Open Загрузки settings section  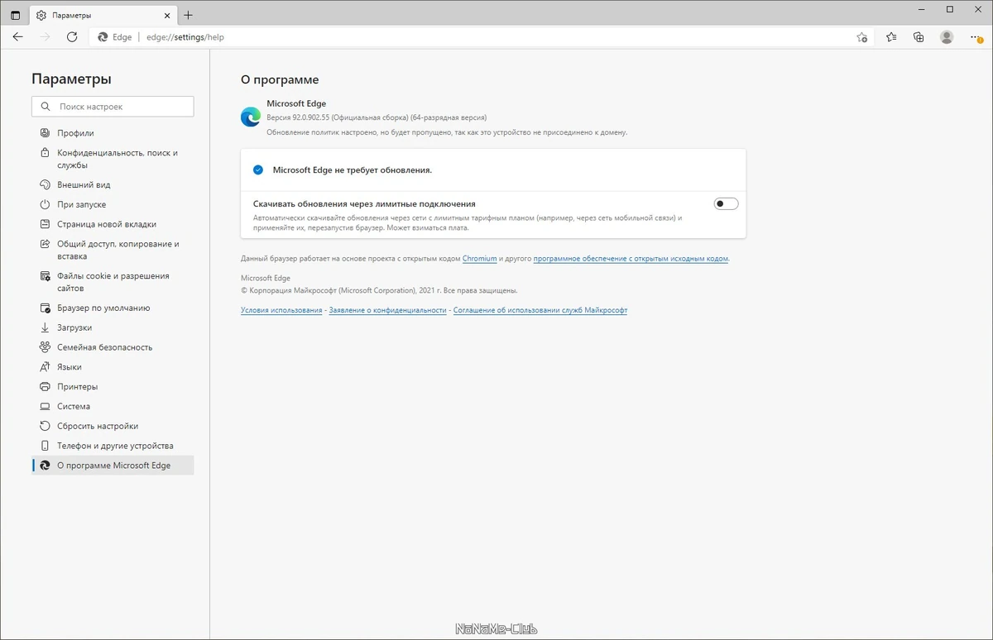(x=113, y=327)
